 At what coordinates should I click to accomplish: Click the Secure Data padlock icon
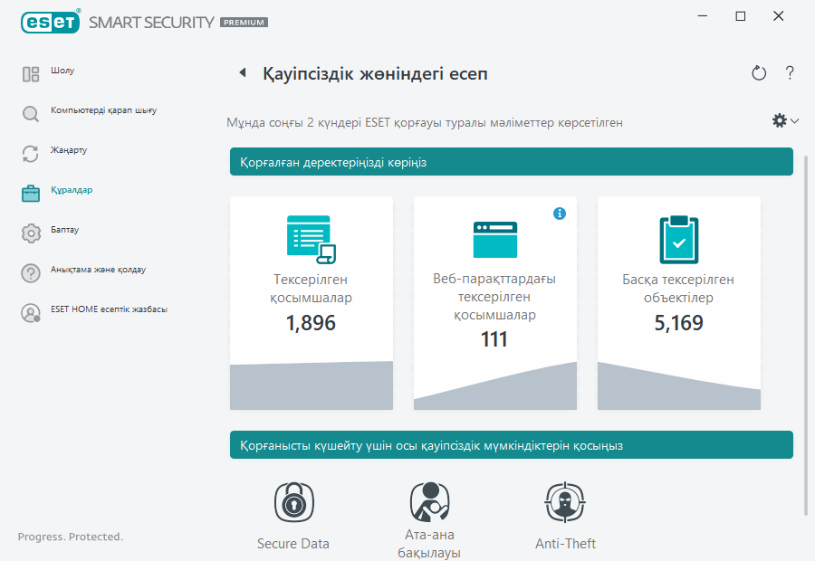292,502
